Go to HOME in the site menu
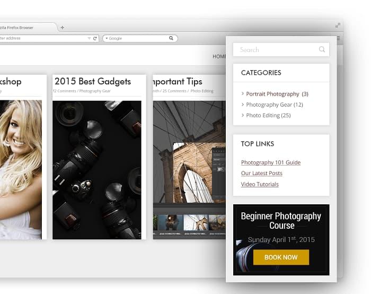The image size is (371, 294). click(219, 56)
